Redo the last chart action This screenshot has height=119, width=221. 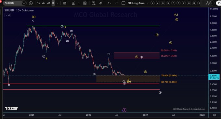116,3
